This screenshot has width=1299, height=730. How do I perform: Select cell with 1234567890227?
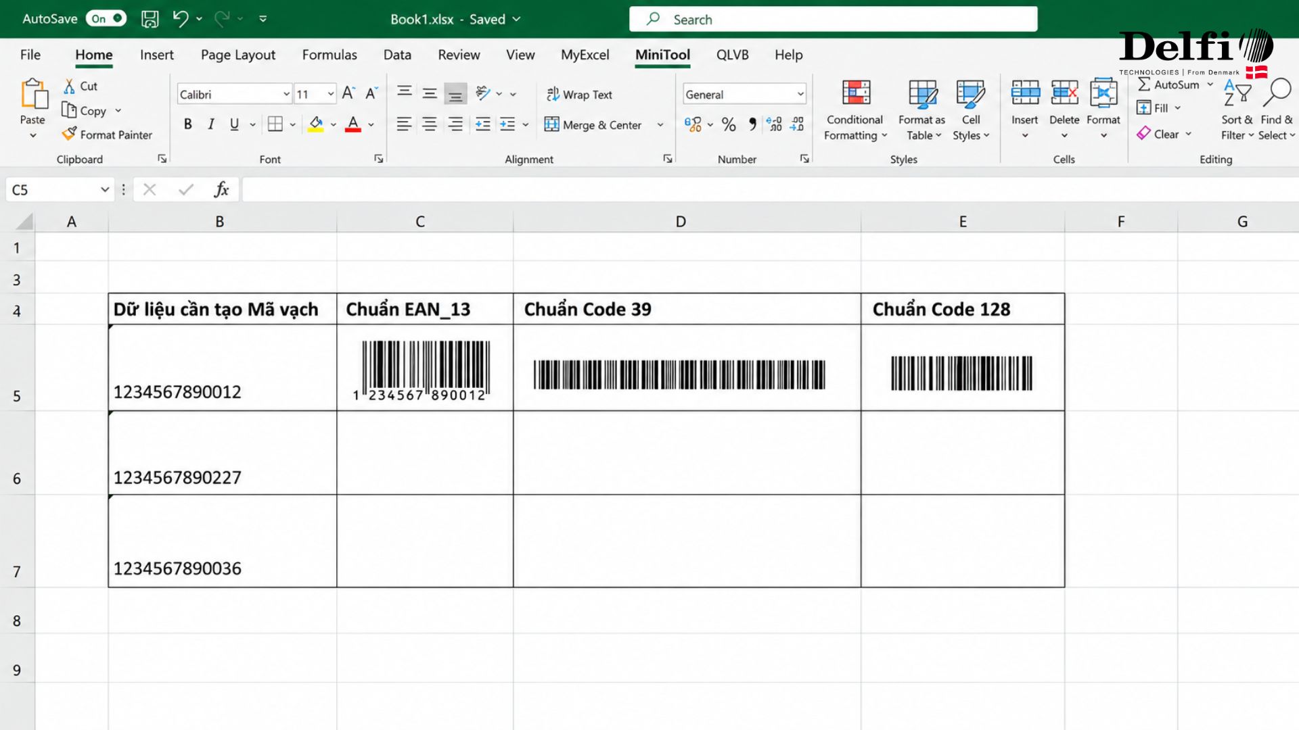pos(222,453)
